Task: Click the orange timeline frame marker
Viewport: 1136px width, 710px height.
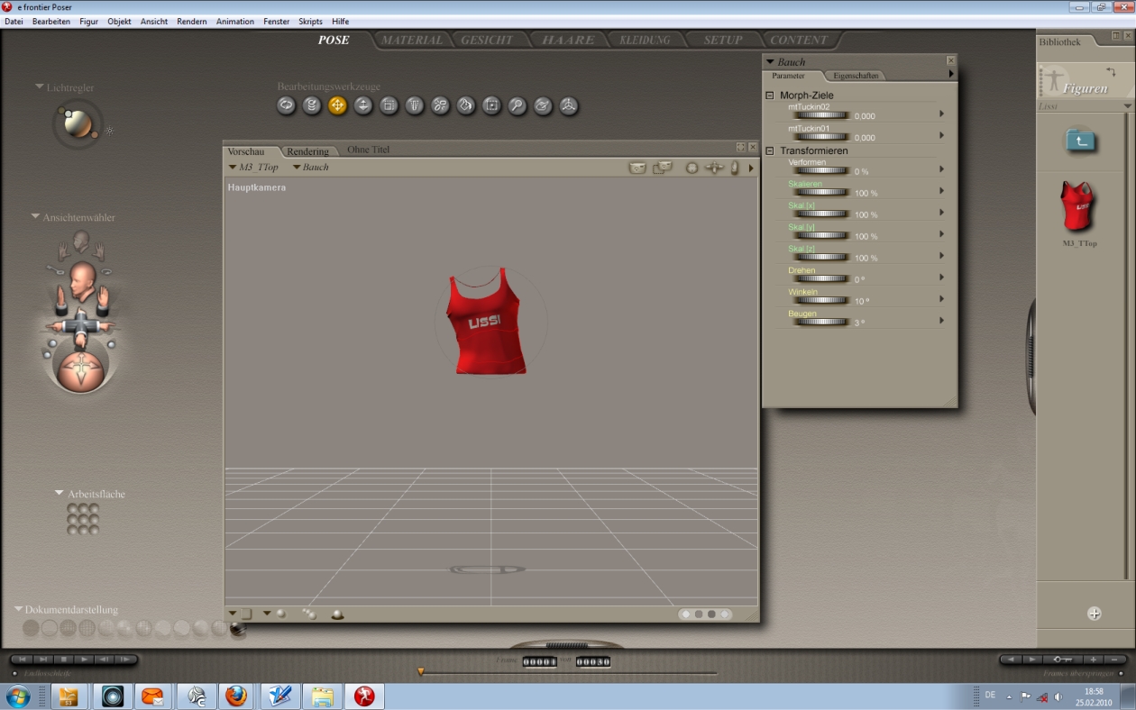Action: (420, 671)
